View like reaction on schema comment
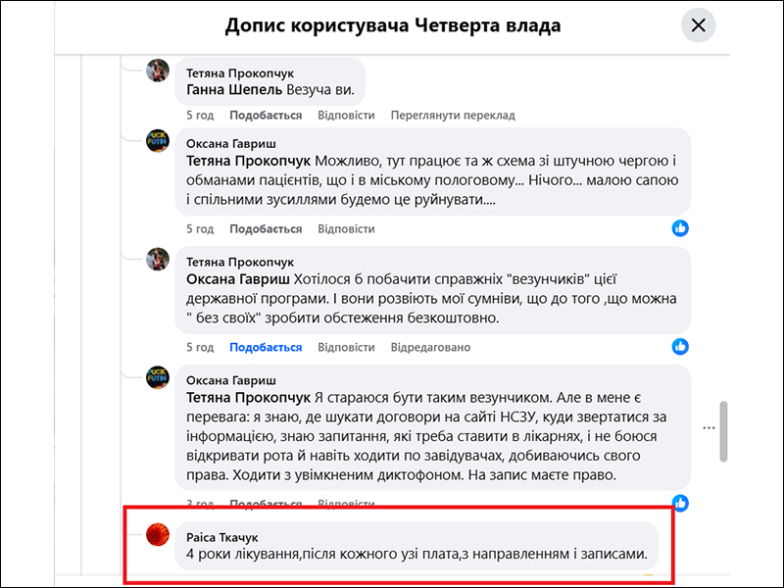The image size is (784, 588). pos(680,228)
